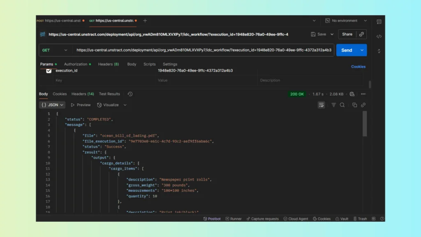Viewport: 421px width, 237px height.
Task: Click the blue Send button
Action: click(x=347, y=50)
